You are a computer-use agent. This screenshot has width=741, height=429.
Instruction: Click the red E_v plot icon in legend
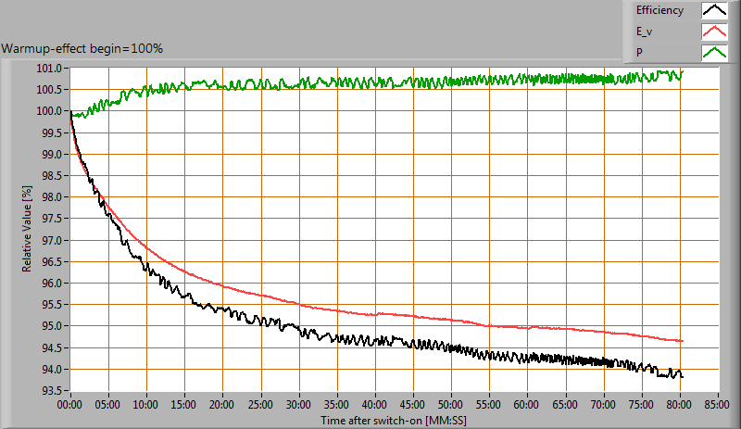pos(713,32)
